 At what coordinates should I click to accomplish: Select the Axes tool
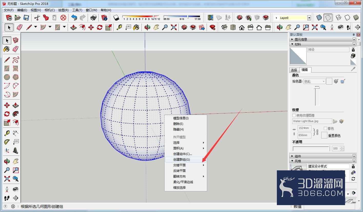pos(7,151)
